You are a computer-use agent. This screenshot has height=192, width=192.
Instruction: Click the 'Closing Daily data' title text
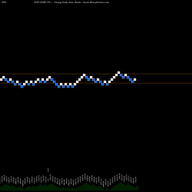pyautogui.click(x=63, y=2)
